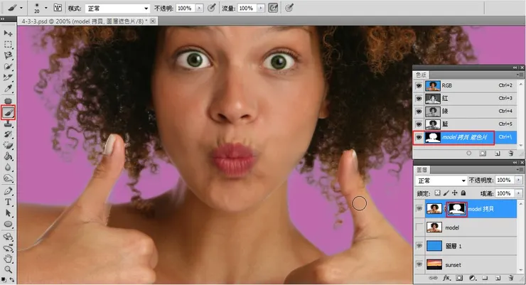Toggle visibility of the Blue channel
This screenshot has width=526, height=285.
pos(419,124)
